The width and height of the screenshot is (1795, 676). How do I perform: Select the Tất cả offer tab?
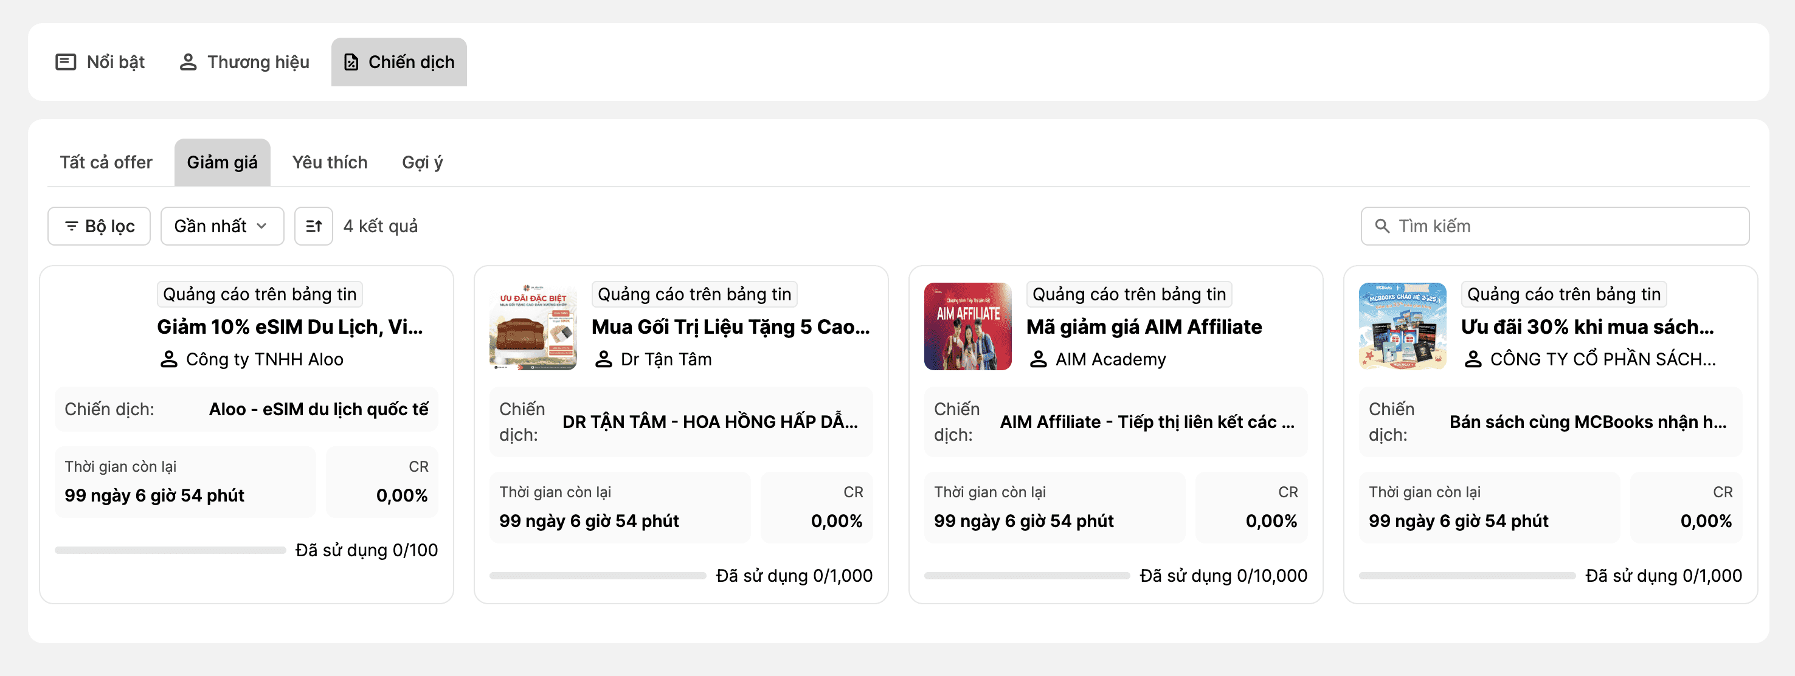click(x=106, y=162)
